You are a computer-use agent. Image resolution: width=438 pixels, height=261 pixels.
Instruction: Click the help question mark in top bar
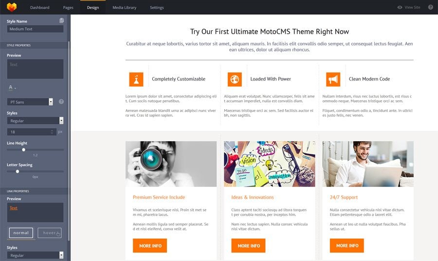[431, 7]
